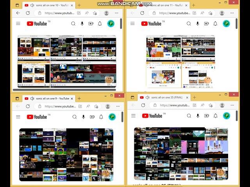This screenshot has height=187, width=250.
Task: Refresh the sonic all on one 10 window
Action: point(28,13)
